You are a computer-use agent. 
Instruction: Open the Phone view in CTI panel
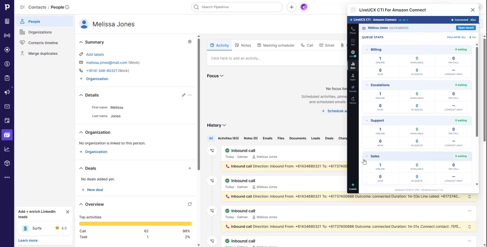click(353, 30)
